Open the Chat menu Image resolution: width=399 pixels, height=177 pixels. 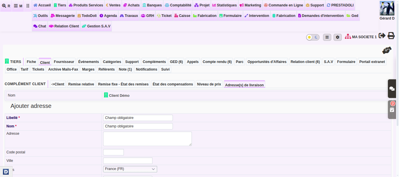[x=40, y=26]
